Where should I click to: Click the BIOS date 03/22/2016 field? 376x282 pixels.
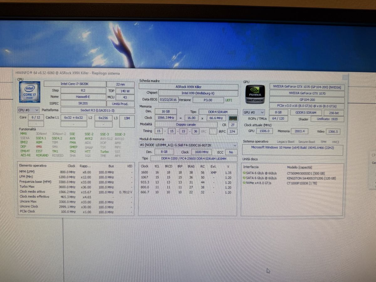tap(168, 100)
